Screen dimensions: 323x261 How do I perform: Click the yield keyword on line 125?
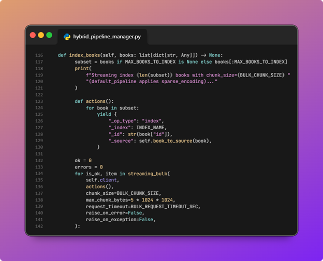coord(104,114)
